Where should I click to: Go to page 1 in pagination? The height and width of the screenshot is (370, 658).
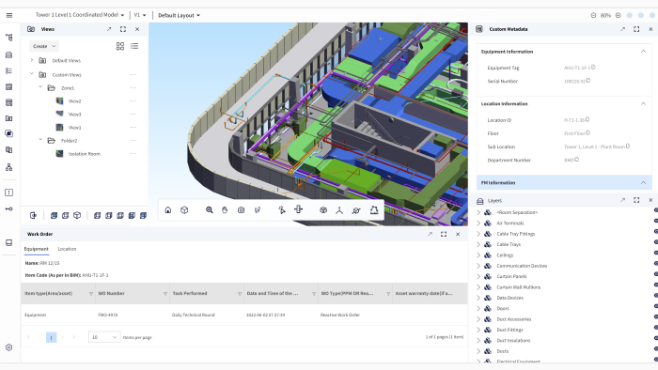[x=51, y=337]
